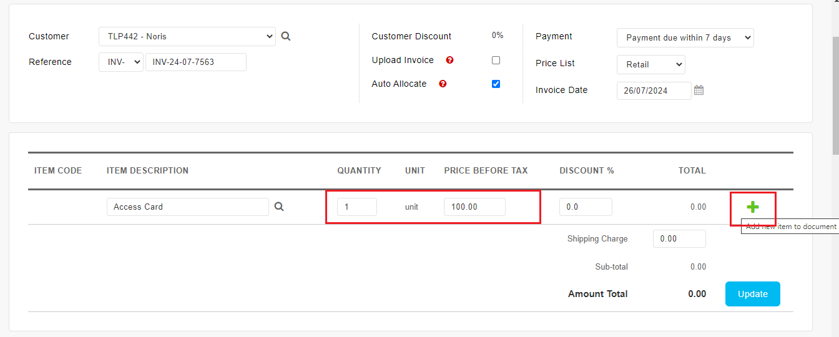Expand the INV- reference prefix dropdown

(121, 62)
